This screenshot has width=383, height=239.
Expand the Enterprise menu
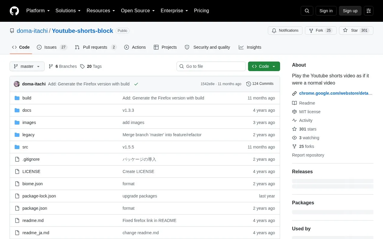[x=174, y=11]
